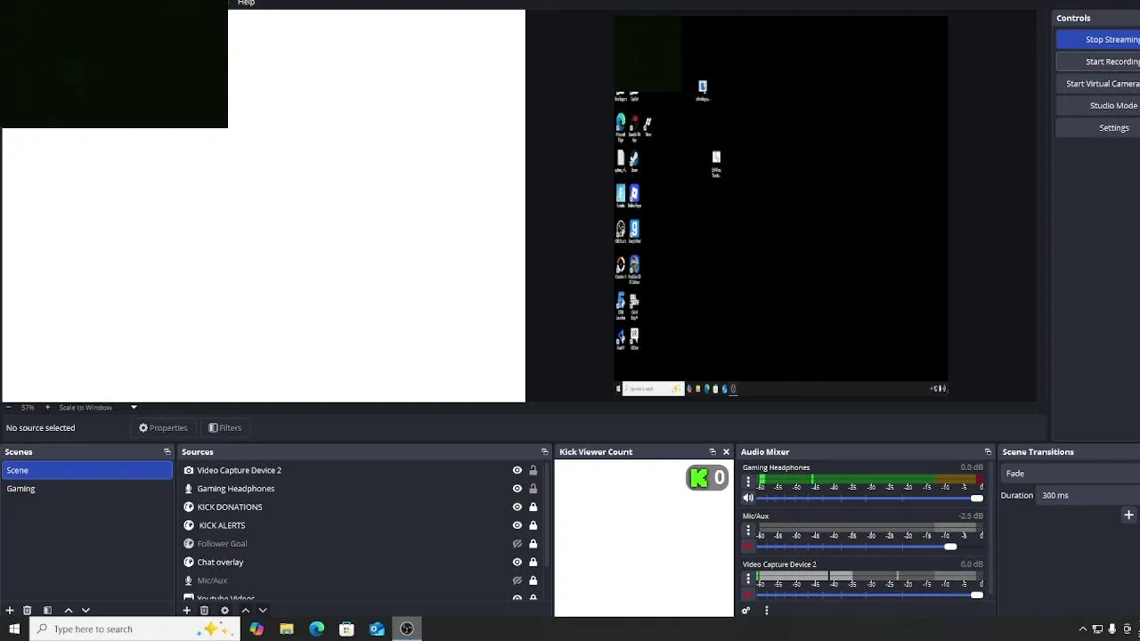
Task: Mute Gaming Headphones in Audio Mixer
Action: [x=748, y=498]
